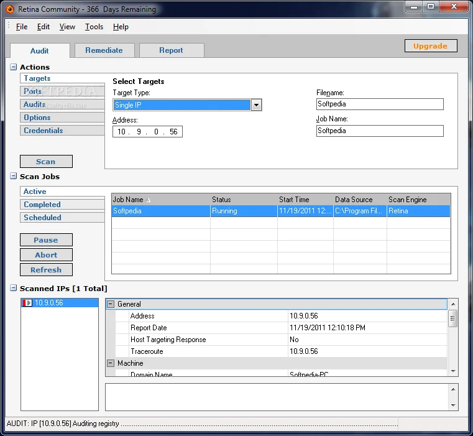
Task: Select the Options action
Action: click(62, 118)
